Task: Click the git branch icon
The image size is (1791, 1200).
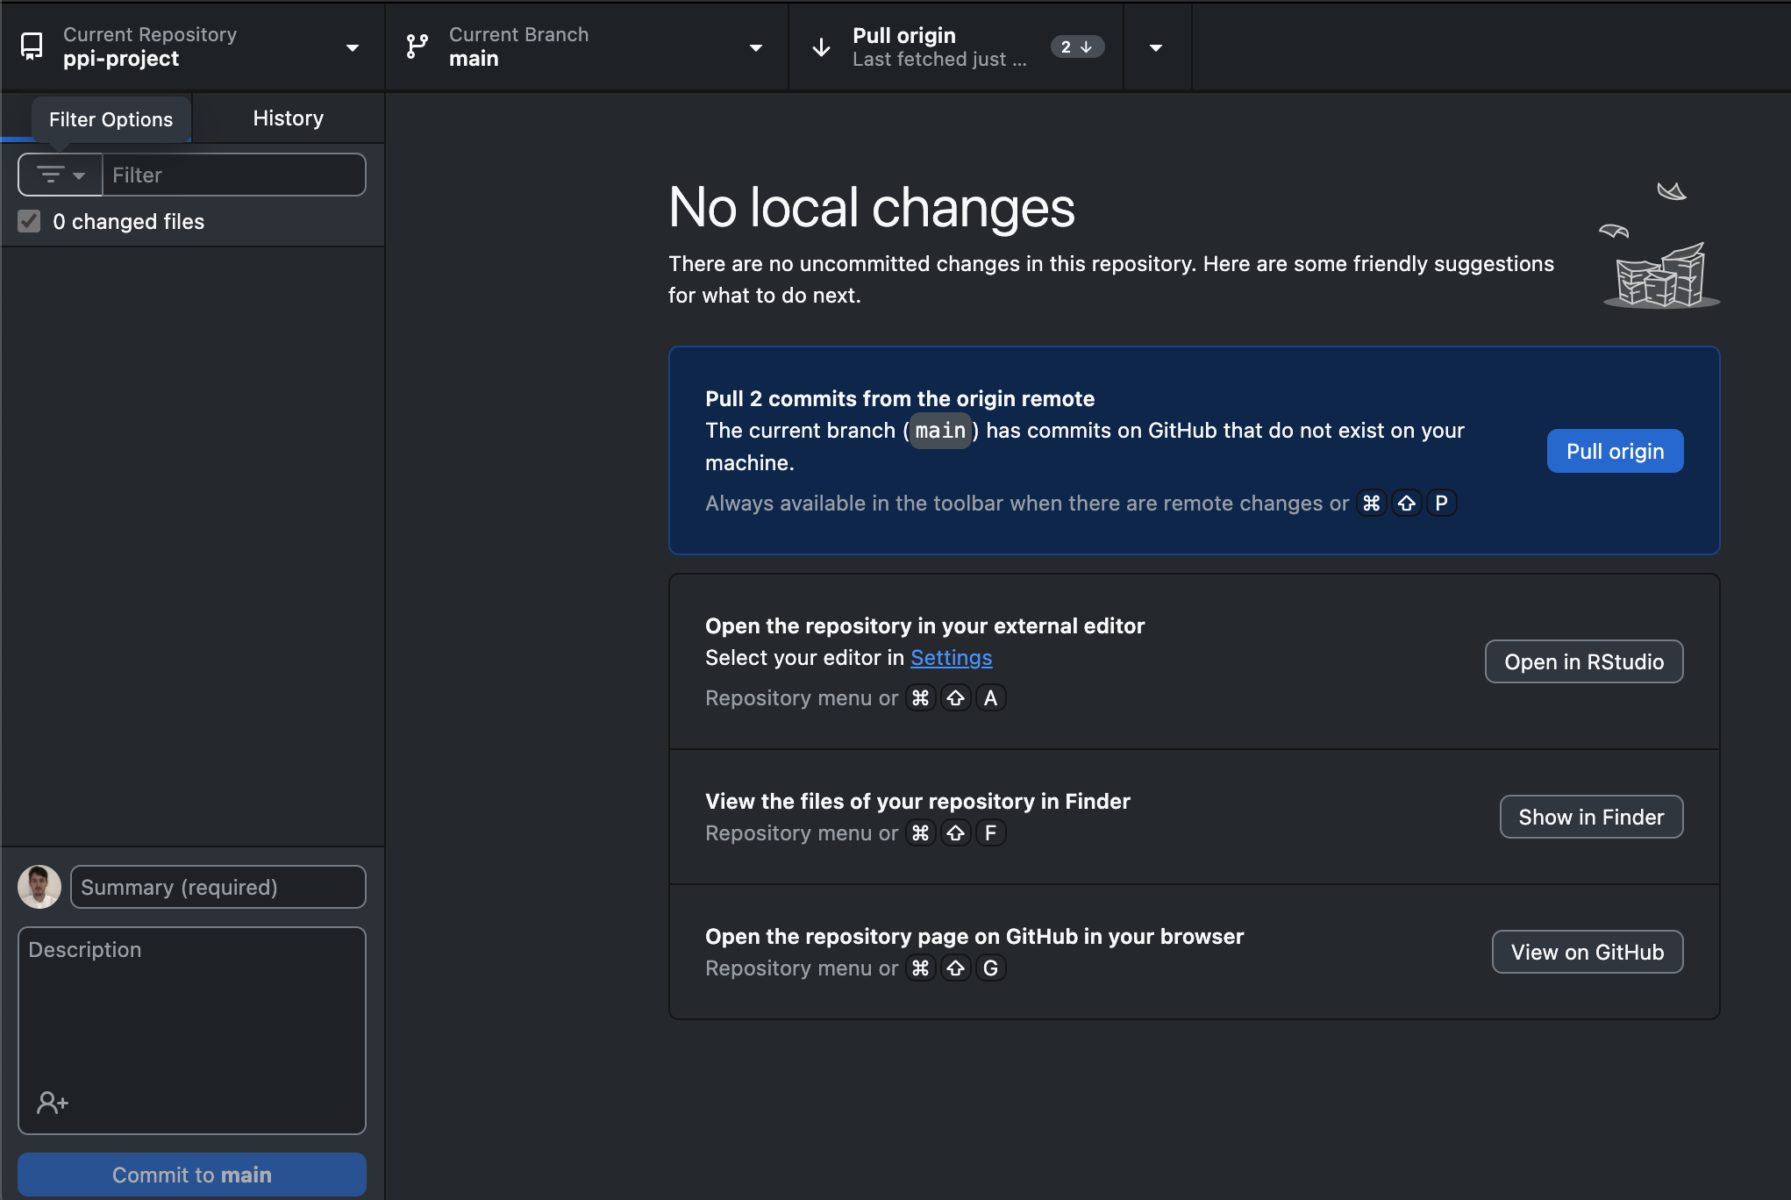Action: pyautogui.click(x=417, y=46)
